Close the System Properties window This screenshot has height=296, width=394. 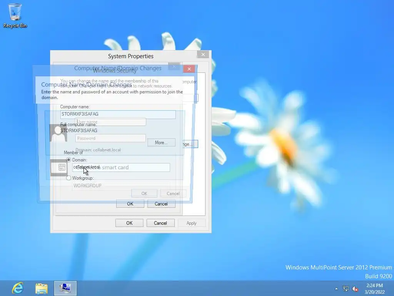203,55
